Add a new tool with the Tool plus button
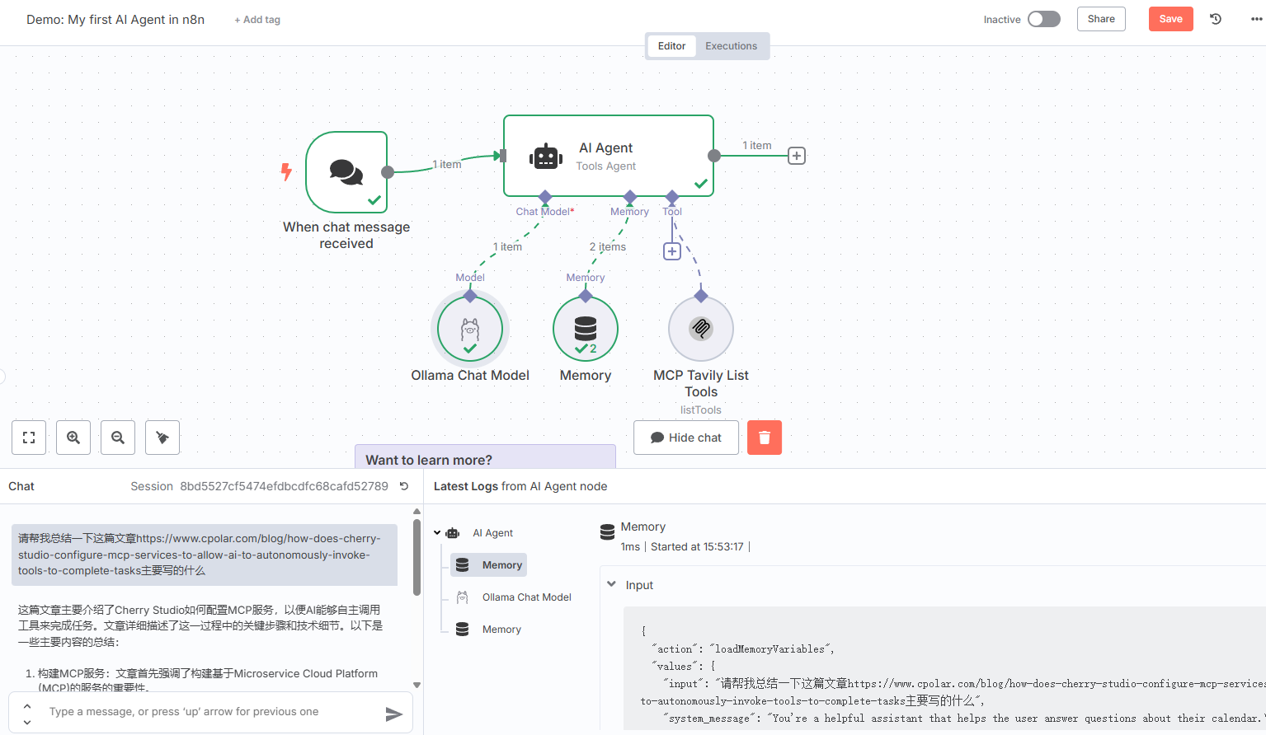Screen dimensions: 1266x735 click(672, 251)
